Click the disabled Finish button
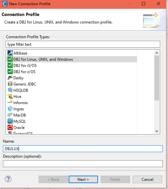Screen dimensions: 168x189 115,179
